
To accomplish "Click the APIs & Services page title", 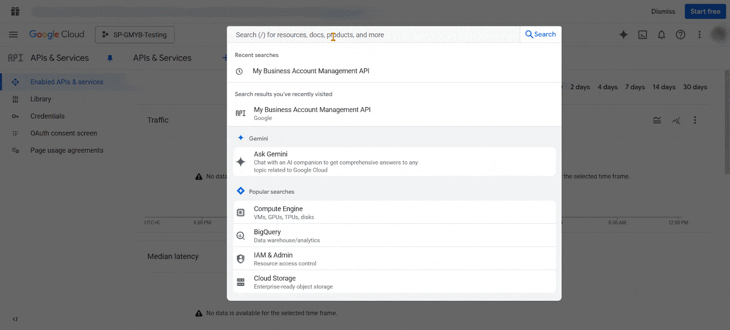I will [162, 58].
